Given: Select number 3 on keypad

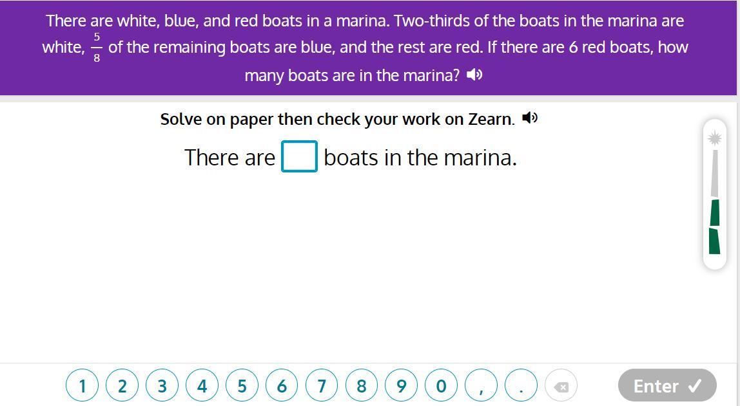Looking at the screenshot, I should click(162, 386).
